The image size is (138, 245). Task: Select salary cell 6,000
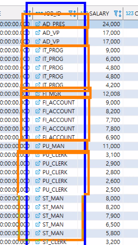(100, 59)
